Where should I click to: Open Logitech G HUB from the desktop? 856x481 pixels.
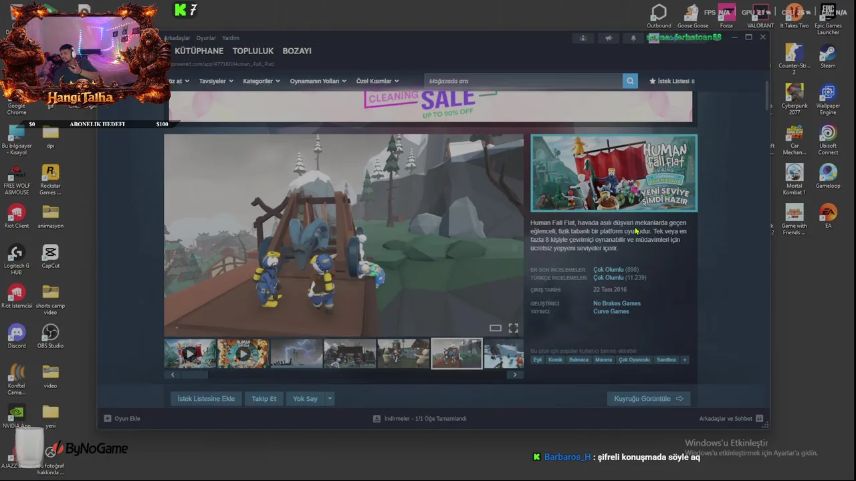coord(17,259)
